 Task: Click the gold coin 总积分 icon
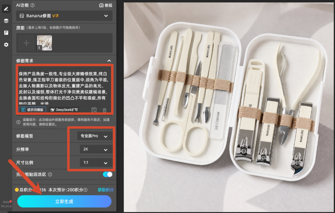coord(17,190)
